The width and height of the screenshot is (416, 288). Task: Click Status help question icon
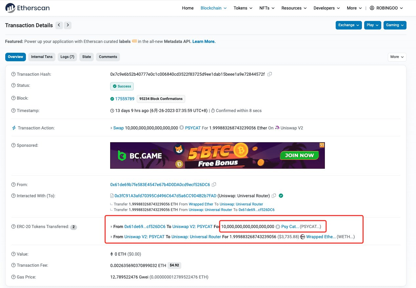[13, 86]
